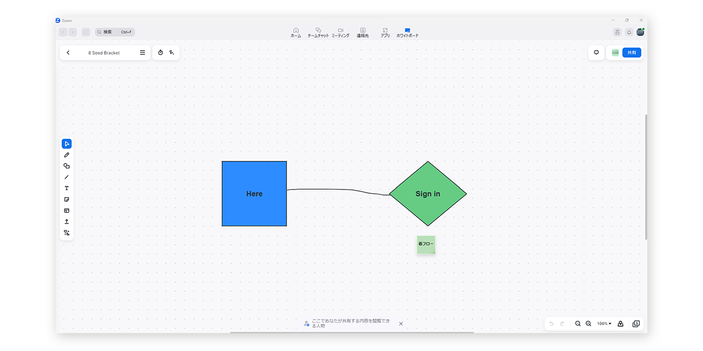Open the hamburger menu beside 8 Seed Bracket
703x351 pixels.
point(142,53)
